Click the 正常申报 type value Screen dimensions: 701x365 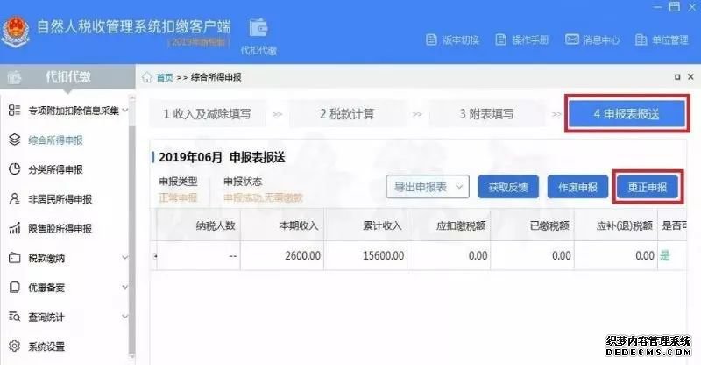(178, 197)
